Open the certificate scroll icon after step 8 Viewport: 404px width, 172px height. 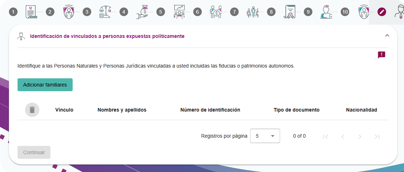289,12
